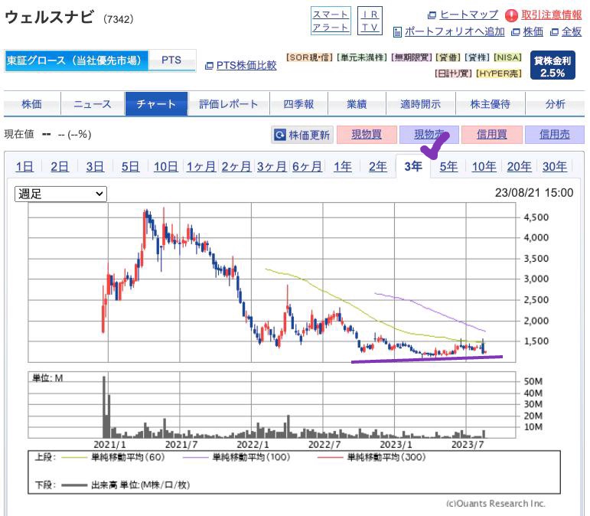Click the 無期限買 tag
Image resolution: width=590 pixels, height=516 pixels.
pos(412,57)
